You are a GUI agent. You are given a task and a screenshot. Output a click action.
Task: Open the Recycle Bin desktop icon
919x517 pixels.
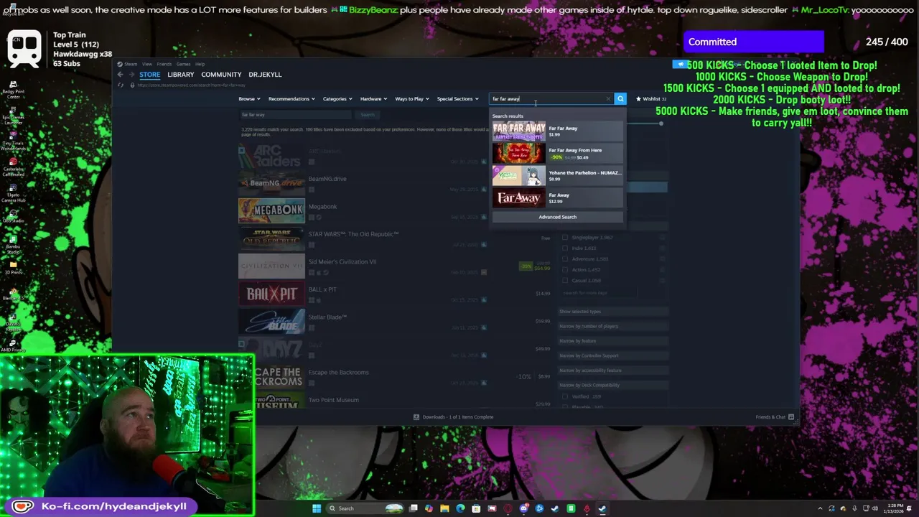point(12,9)
